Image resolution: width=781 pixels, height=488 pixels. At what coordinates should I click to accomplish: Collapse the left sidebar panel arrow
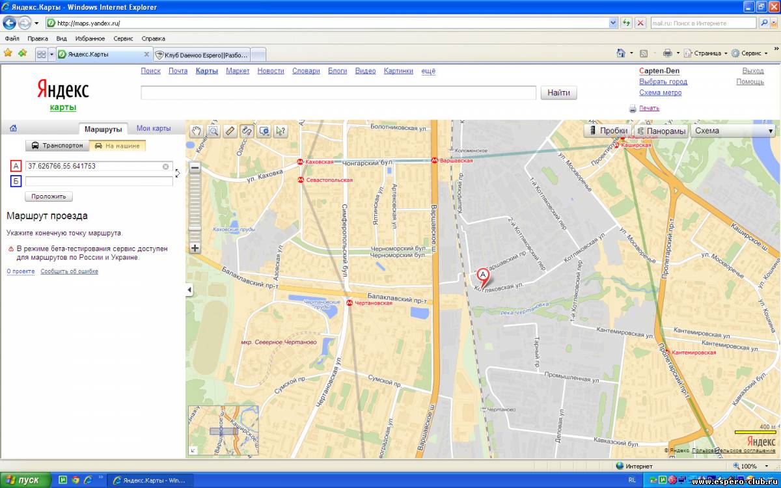point(189,290)
